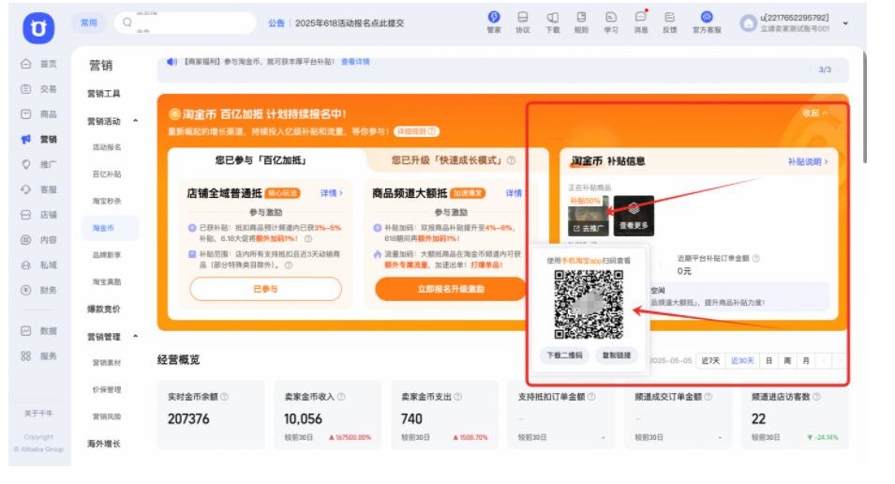The image size is (895, 484).
Task: Click the 反馈 feedback icon
Action: (x=669, y=22)
